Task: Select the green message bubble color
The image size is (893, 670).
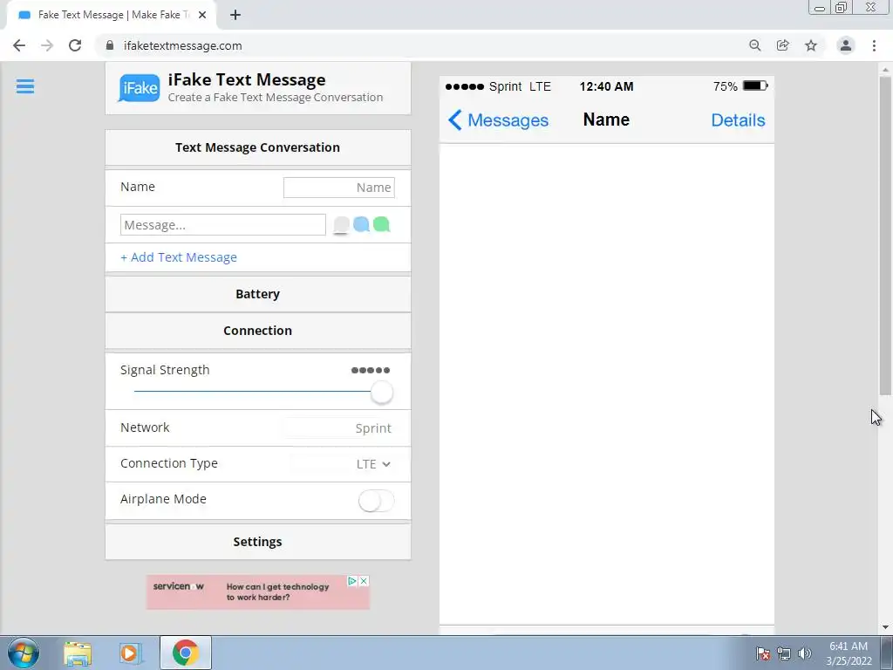Action: click(382, 224)
